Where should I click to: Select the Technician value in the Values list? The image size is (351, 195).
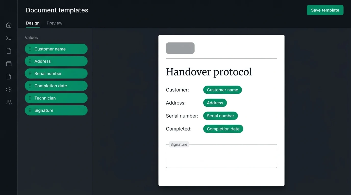(56, 98)
